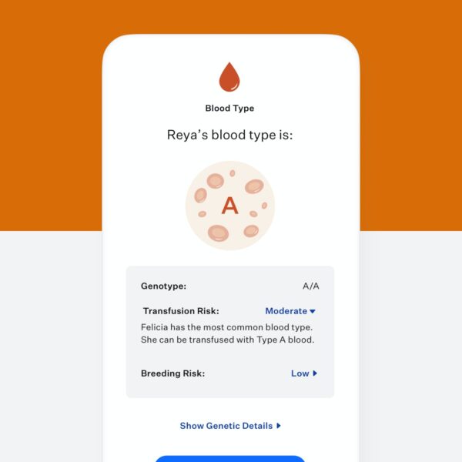Click the Felicia transfusion description text
This screenshot has height=462, width=462.
tap(227, 333)
